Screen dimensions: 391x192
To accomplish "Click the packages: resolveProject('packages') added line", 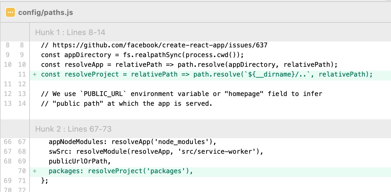I will click(121, 171).
